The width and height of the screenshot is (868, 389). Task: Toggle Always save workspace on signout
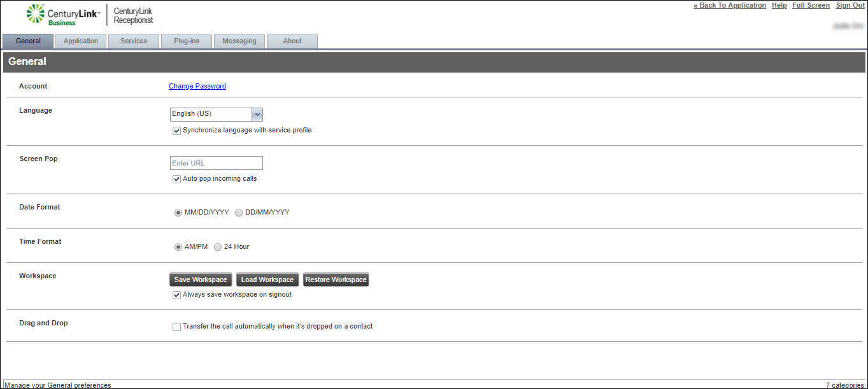[177, 295]
